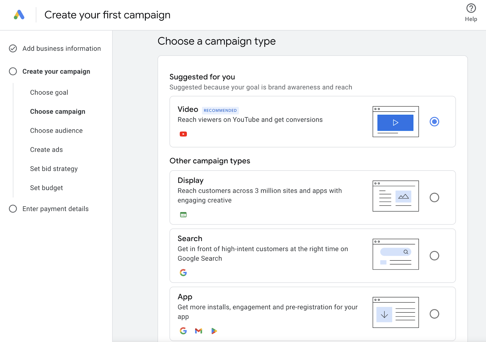Click the green Display ad icon

pos(183,214)
